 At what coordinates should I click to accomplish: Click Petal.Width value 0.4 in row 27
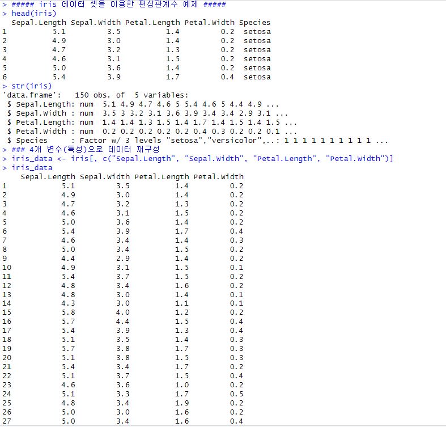coord(237,421)
